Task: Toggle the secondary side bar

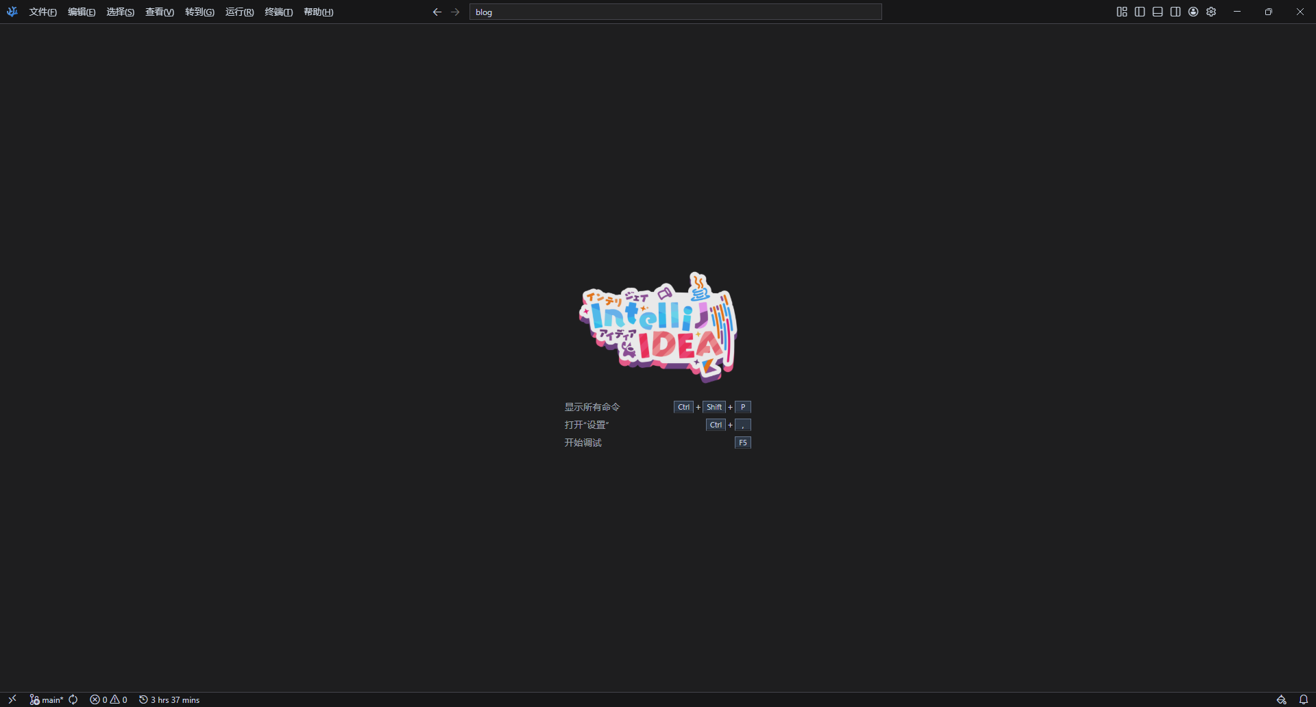Action: tap(1175, 12)
